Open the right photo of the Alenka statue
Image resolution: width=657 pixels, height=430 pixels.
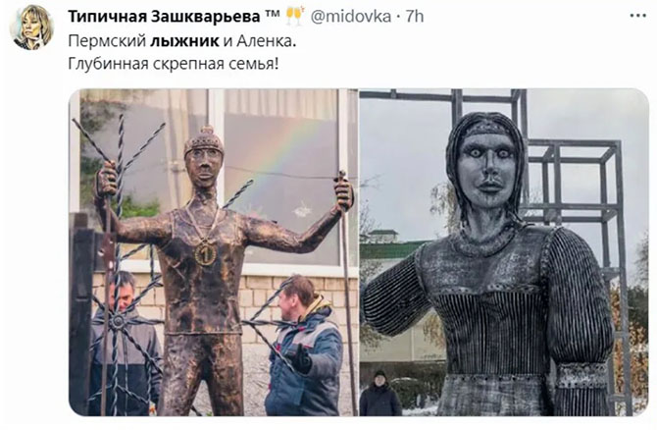(504, 252)
